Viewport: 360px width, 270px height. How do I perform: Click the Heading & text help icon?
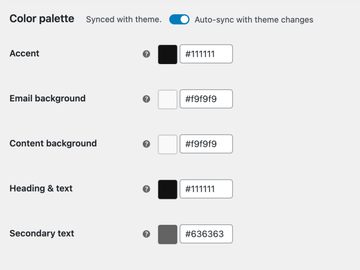pyautogui.click(x=146, y=189)
